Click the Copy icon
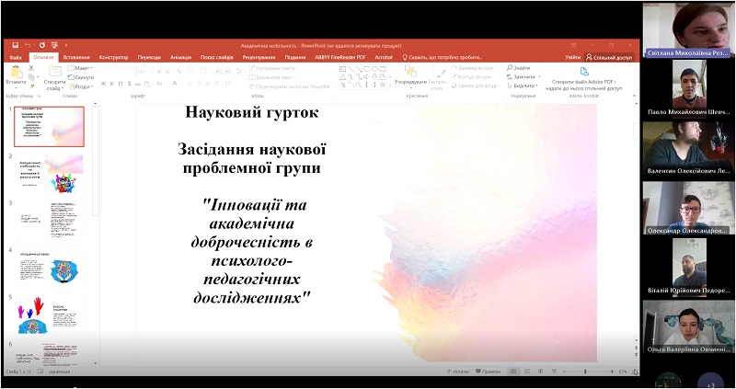This screenshot has height=389, width=736. click(x=31, y=77)
